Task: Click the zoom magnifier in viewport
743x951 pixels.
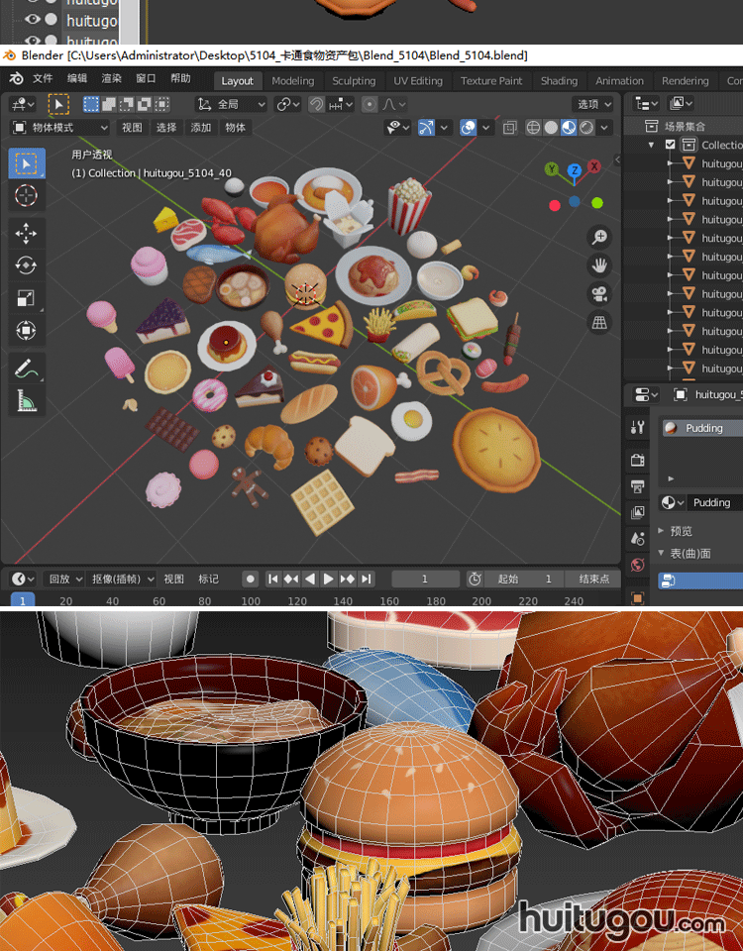Action: [x=599, y=237]
